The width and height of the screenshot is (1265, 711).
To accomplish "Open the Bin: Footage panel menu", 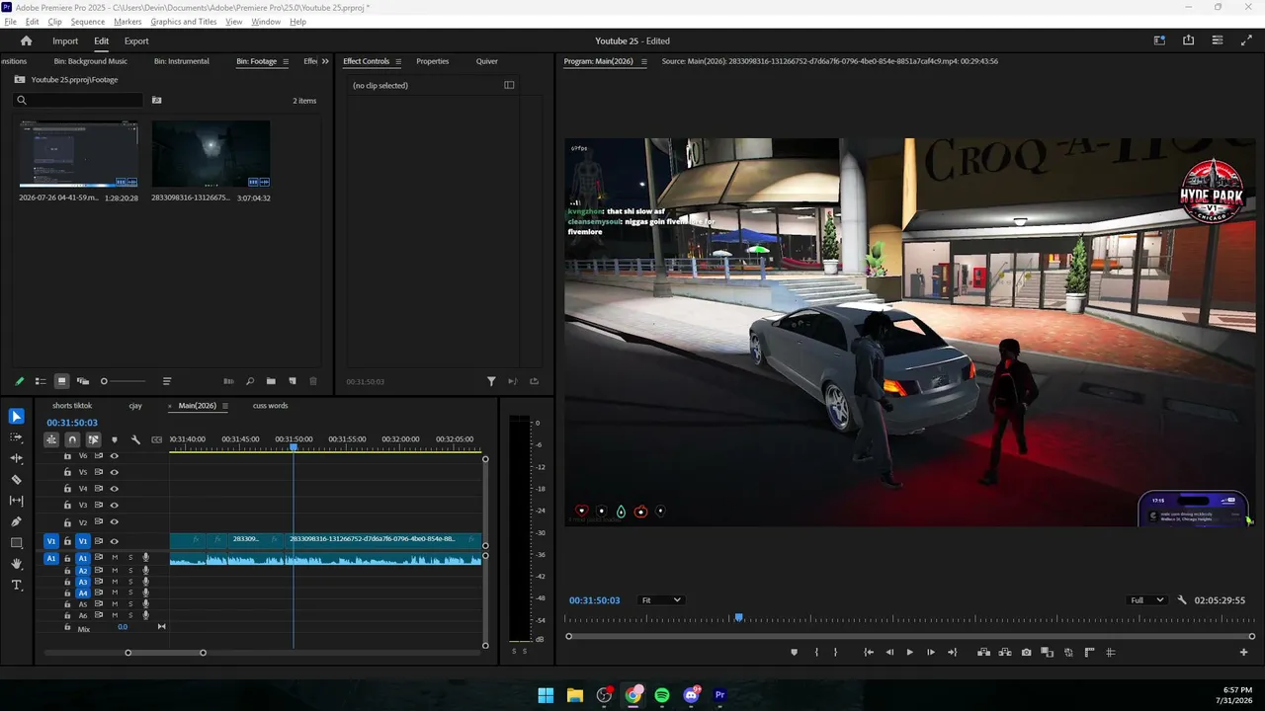I will point(286,61).
